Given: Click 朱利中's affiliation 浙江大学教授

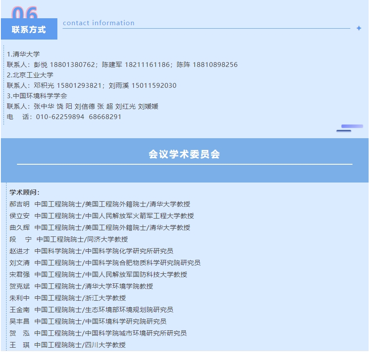Looking at the screenshot, I should pyautogui.click(x=106, y=298).
